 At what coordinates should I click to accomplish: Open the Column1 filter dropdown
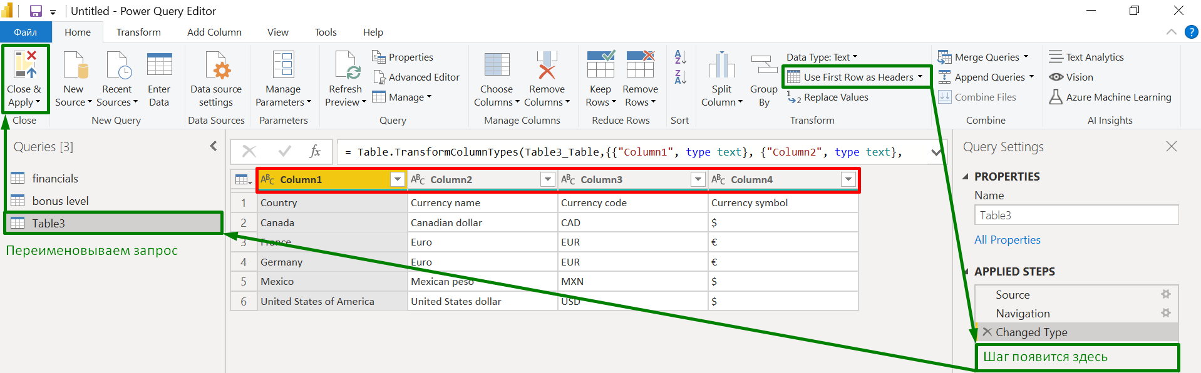(x=398, y=180)
